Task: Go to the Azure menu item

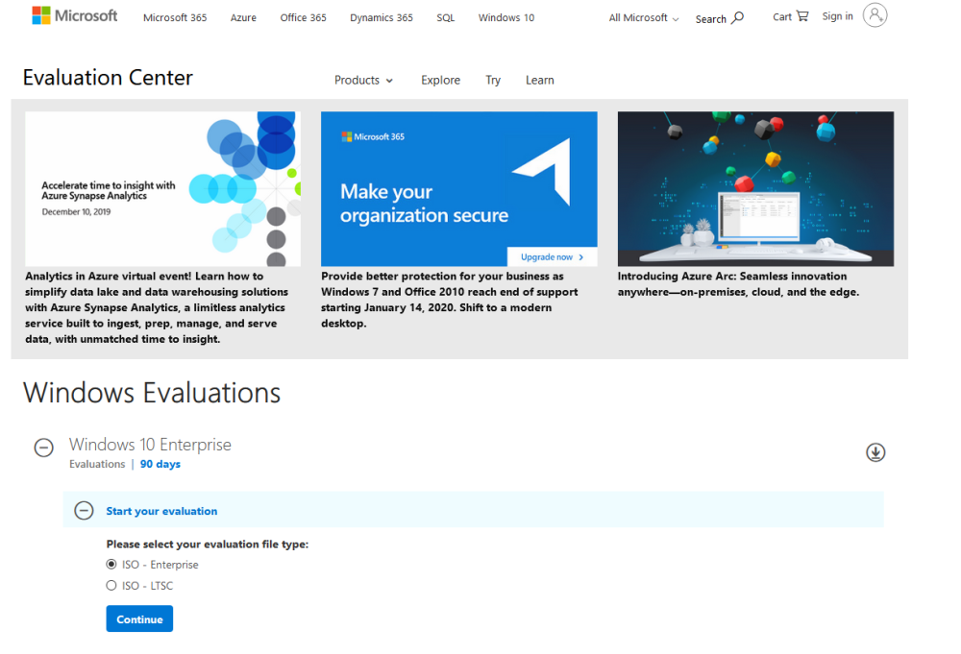Action: [243, 17]
